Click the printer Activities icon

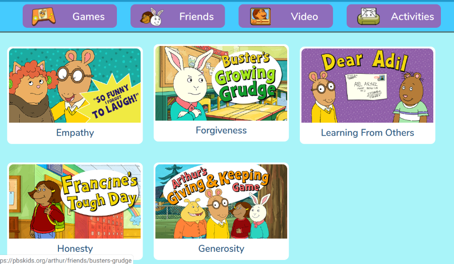coord(368,16)
